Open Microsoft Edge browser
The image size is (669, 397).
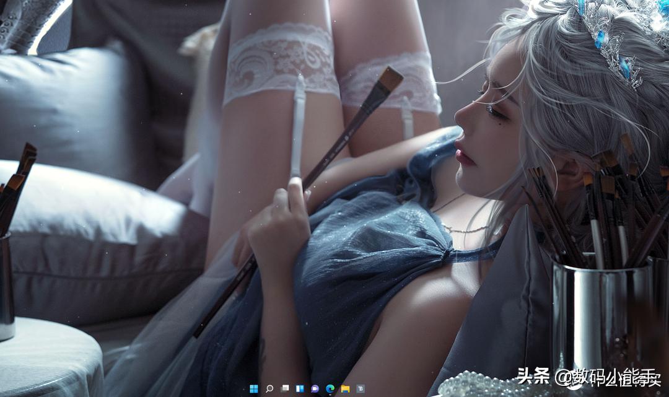330,388
